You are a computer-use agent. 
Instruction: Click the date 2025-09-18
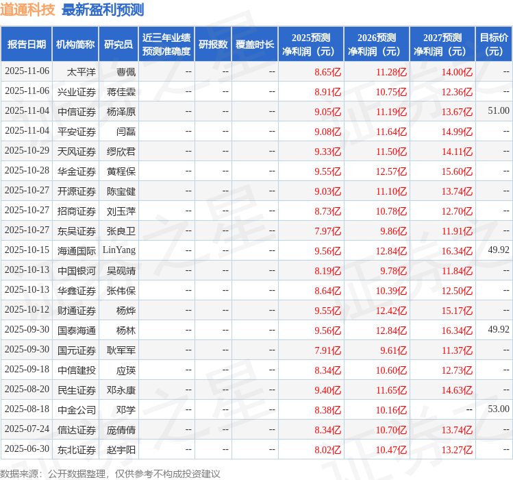coord(27,369)
